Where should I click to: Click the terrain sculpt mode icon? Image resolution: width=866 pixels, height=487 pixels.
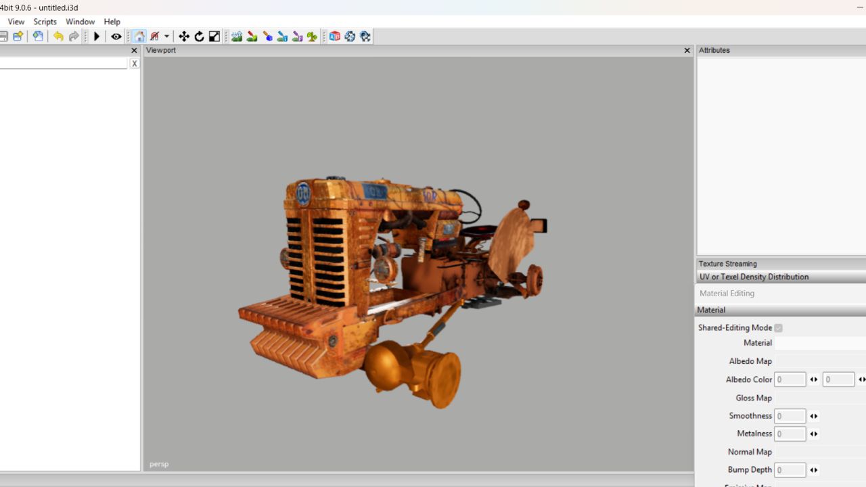[237, 37]
